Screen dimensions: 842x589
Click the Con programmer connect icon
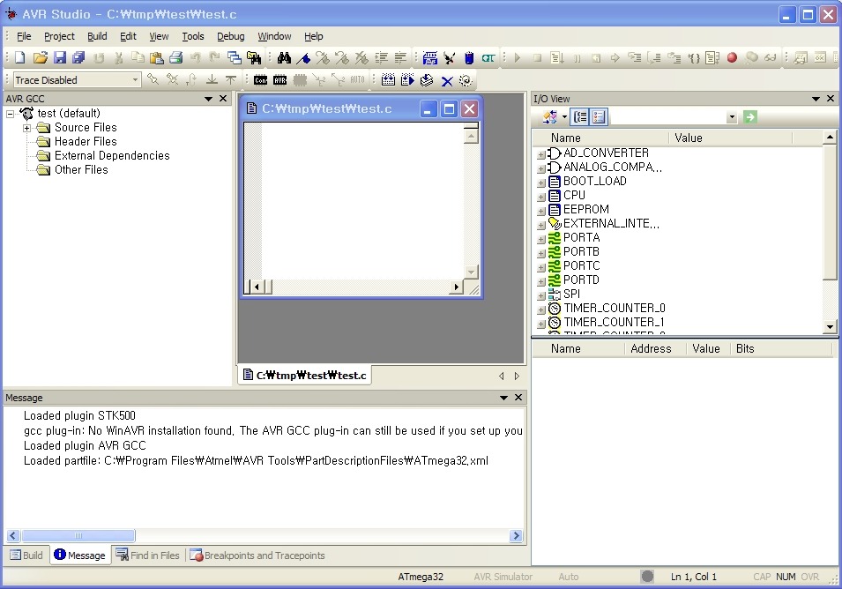[x=260, y=80]
